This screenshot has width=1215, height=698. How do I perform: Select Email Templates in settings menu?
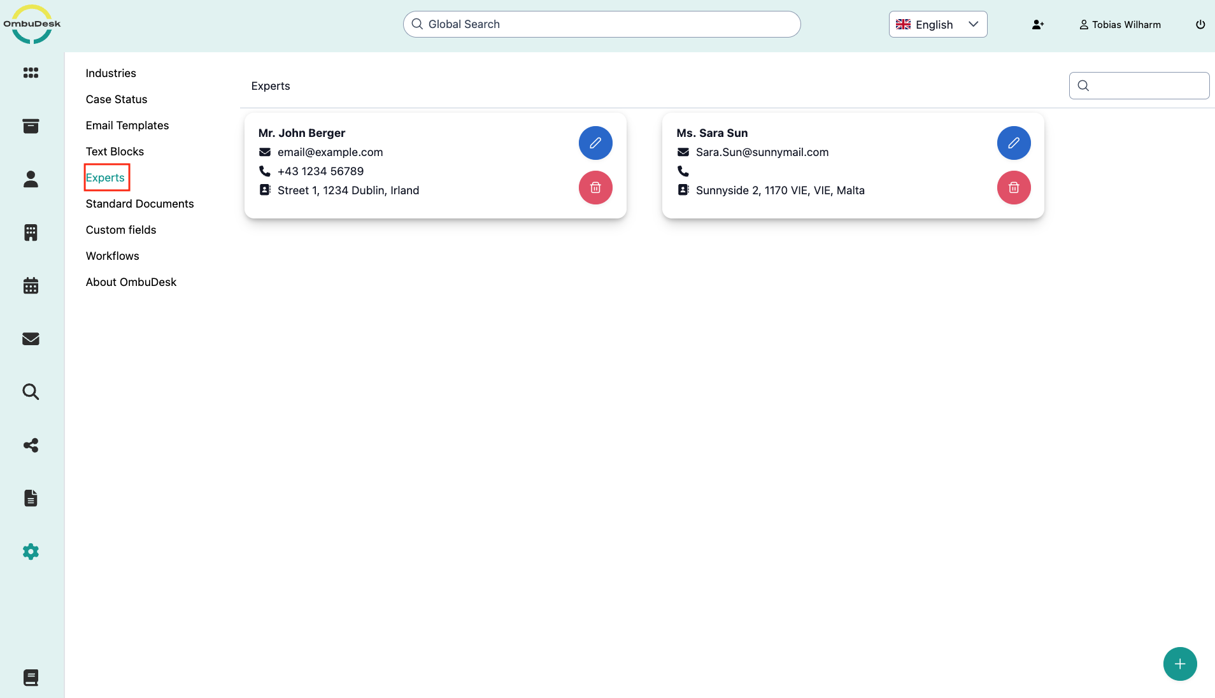tap(127, 125)
